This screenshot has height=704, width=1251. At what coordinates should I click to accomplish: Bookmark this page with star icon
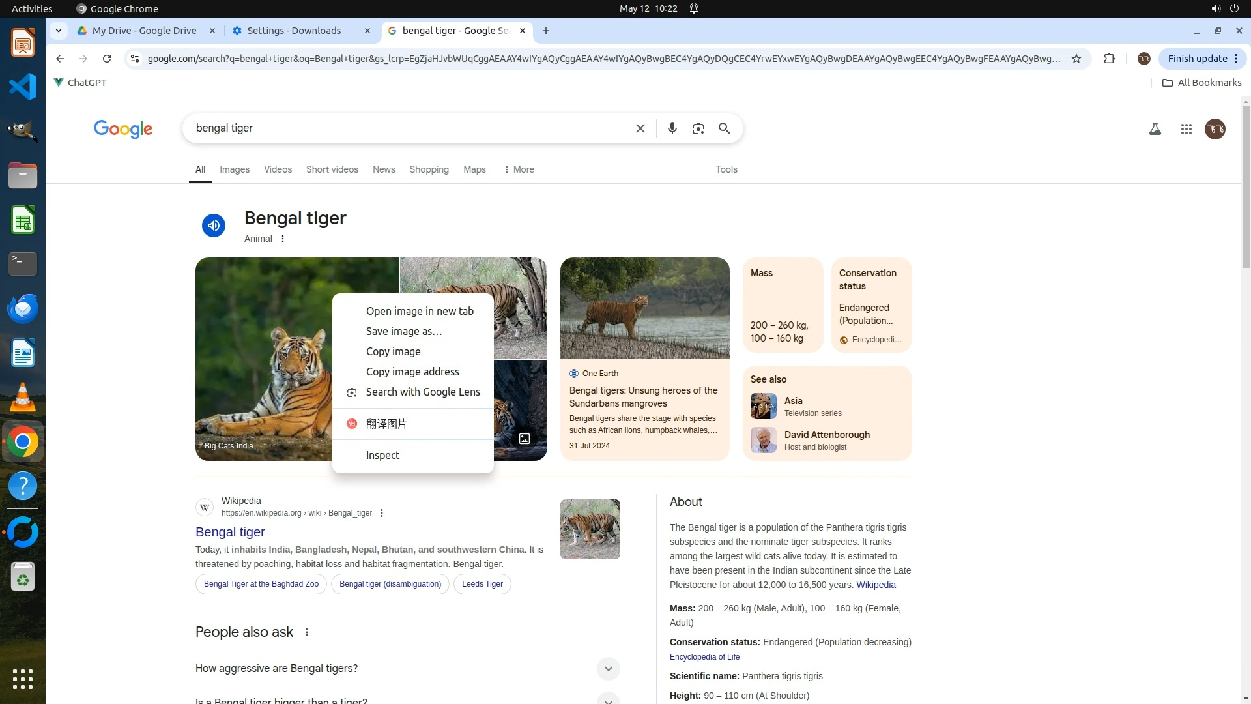pyautogui.click(x=1076, y=59)
